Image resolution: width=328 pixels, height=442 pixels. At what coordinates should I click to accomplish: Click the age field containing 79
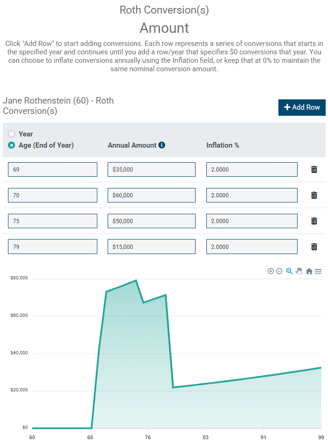point(52,247)
